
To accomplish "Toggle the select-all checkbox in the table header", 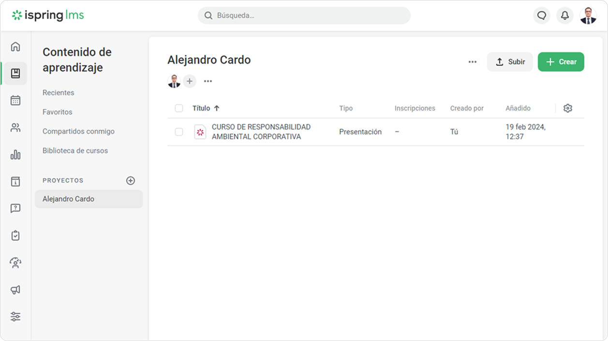I will (x=179, y=108).
